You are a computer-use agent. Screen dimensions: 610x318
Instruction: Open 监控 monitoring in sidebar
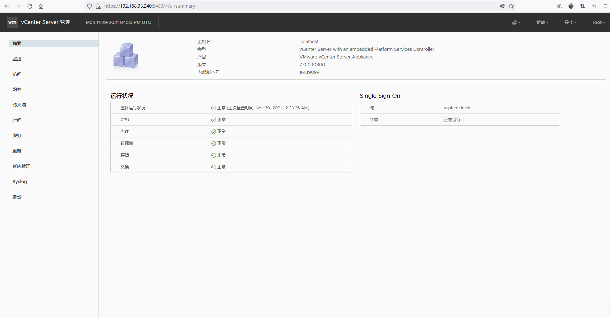[17, 59]
